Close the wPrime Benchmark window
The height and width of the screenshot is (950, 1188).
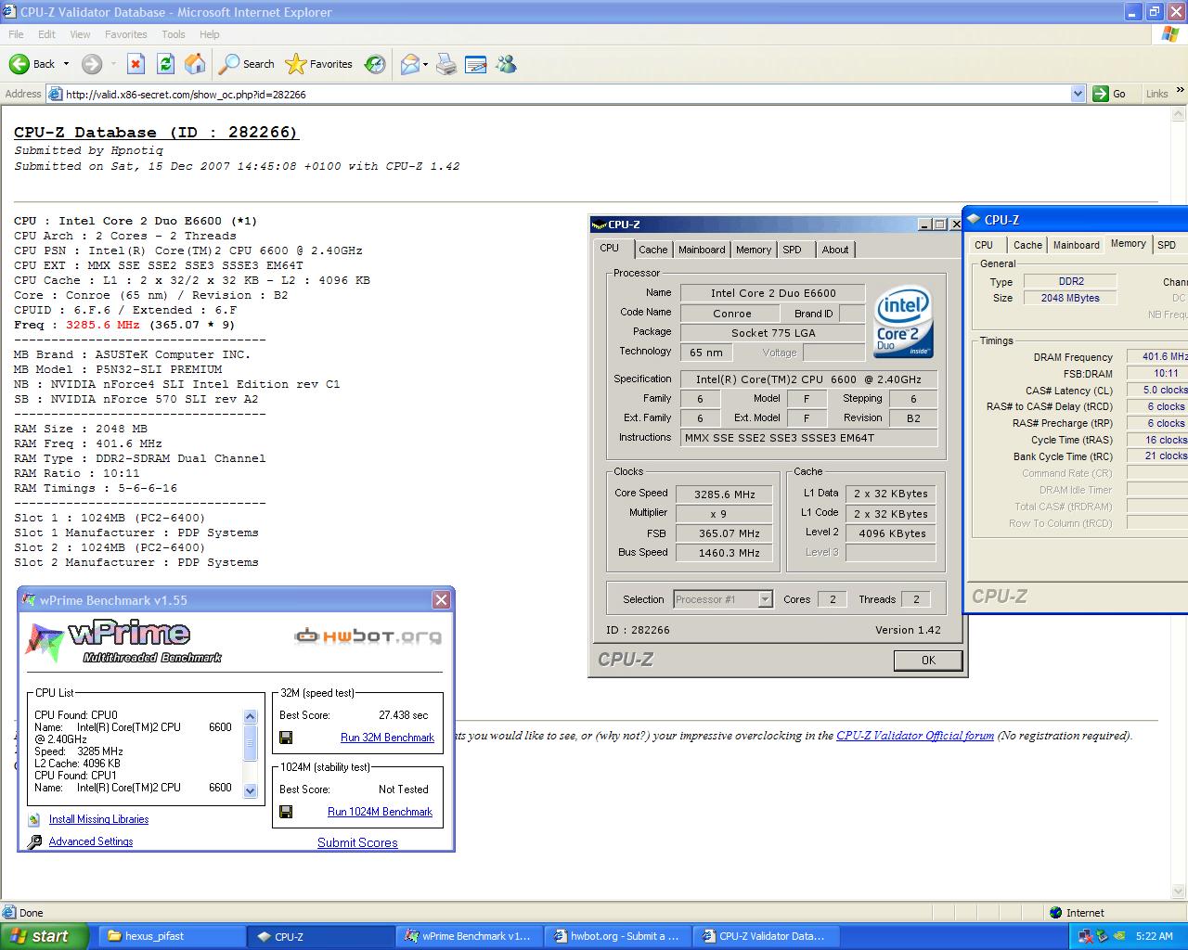pos(442,600)
